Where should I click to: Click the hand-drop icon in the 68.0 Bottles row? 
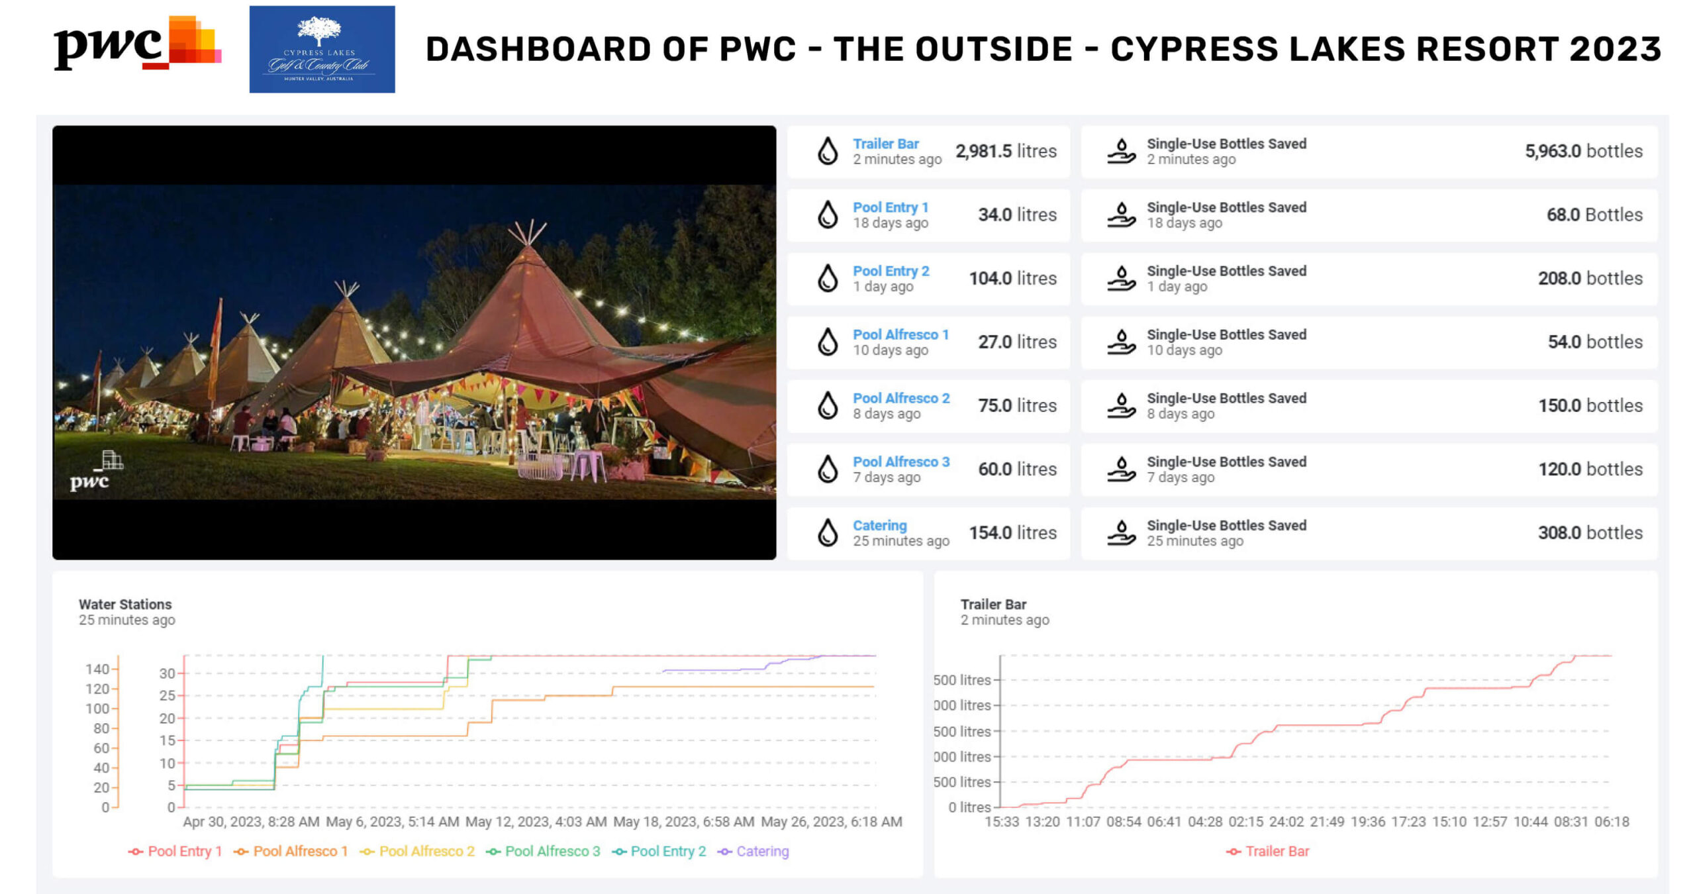[1121, 215]
